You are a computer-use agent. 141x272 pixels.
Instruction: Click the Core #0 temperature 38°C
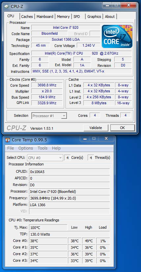(x=48, y=241)
